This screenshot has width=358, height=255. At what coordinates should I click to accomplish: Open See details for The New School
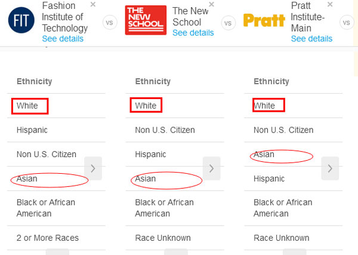click(x=193, y=33)
